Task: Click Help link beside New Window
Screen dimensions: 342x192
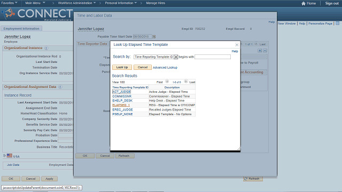Action: [x=302, y=23]
